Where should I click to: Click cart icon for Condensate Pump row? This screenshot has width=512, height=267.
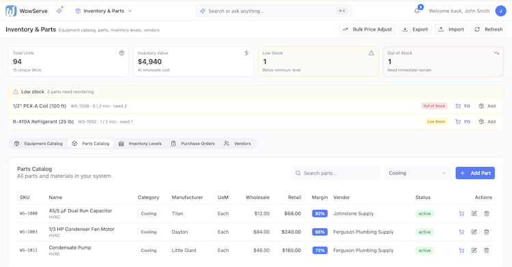coord(461,251)
